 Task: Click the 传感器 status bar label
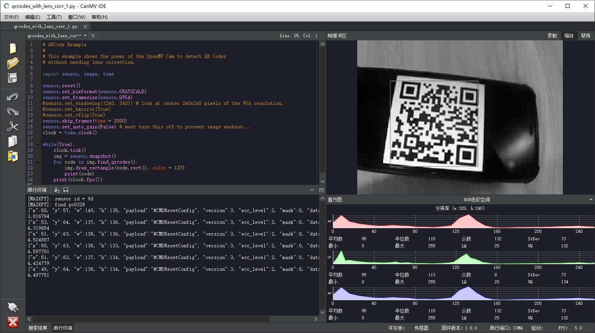click(x=422, y=328)
